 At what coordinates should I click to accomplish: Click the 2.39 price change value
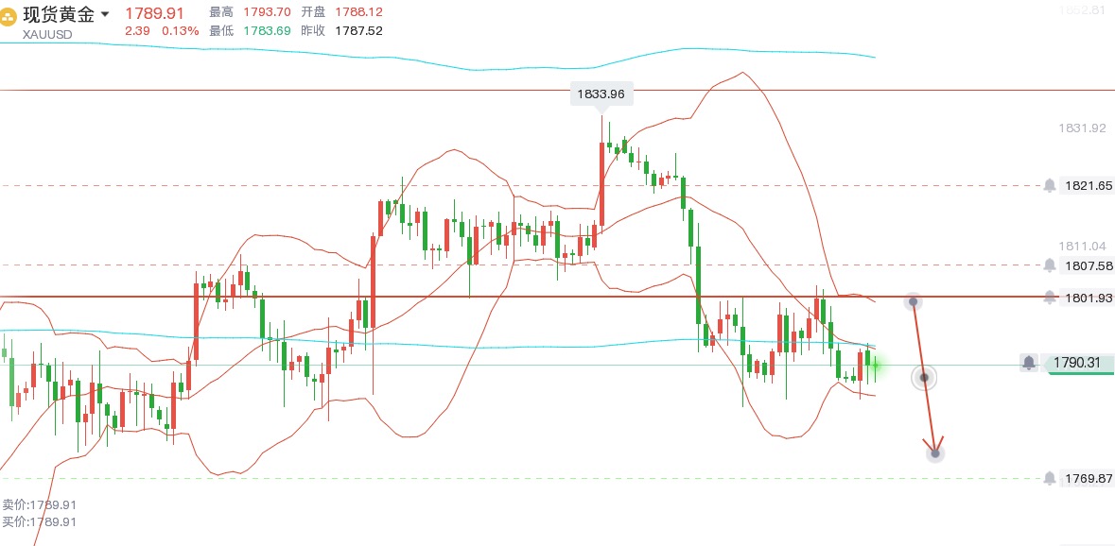click(136, 31)
